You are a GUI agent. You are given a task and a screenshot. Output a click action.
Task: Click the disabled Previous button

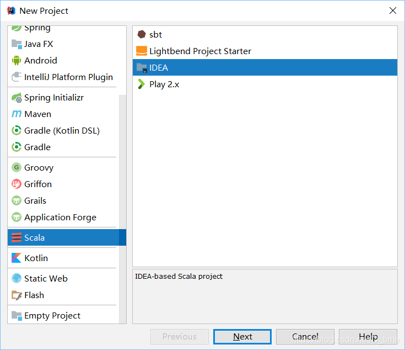[x=180, y=337]
